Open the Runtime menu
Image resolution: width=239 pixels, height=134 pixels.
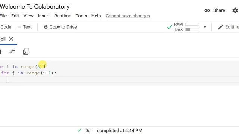[63, 16]
